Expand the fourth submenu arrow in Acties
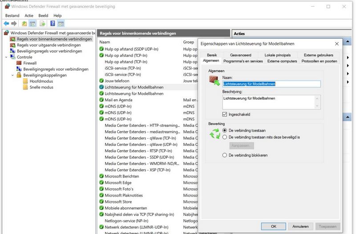 pos(348,82)
